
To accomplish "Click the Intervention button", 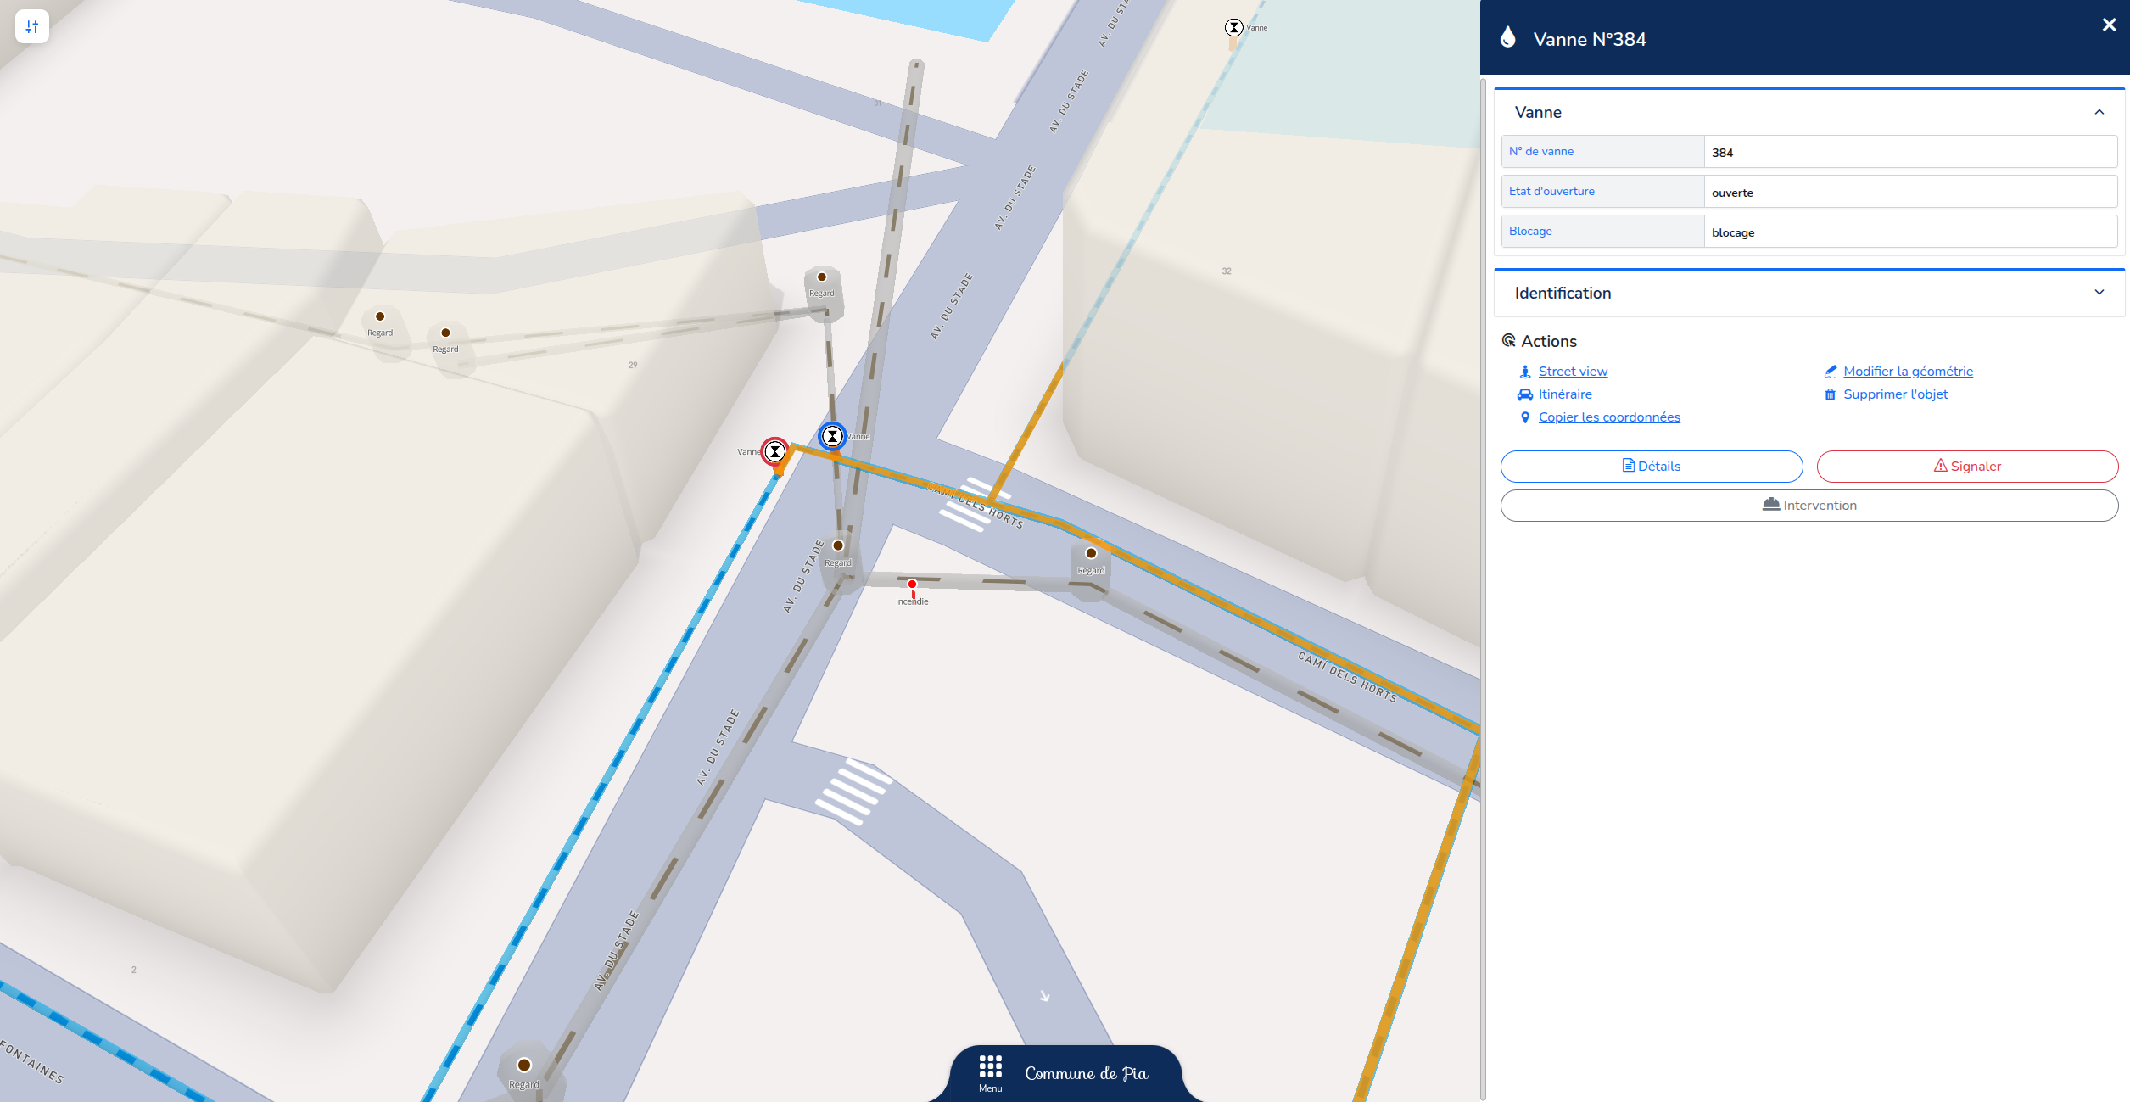I will (1809, 506).
